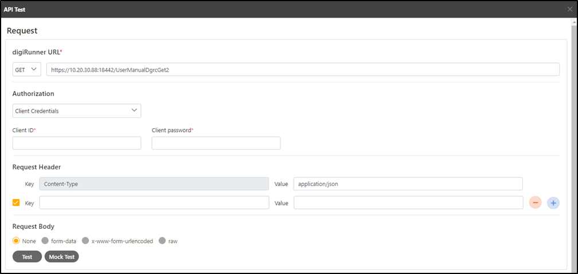Click the vertical scrollbar up arrow
The height and width of the screenshot is (274, 578).
(574, 22)
